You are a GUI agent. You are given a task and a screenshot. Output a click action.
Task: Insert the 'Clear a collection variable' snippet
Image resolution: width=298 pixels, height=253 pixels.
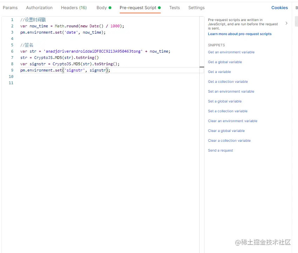(229, 140)
